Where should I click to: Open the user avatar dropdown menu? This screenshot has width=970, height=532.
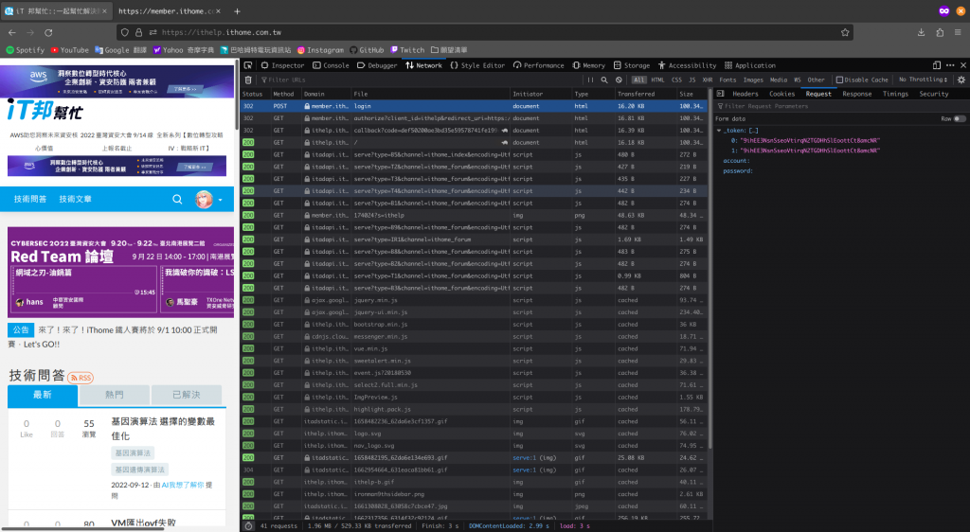tap(209, 199)
